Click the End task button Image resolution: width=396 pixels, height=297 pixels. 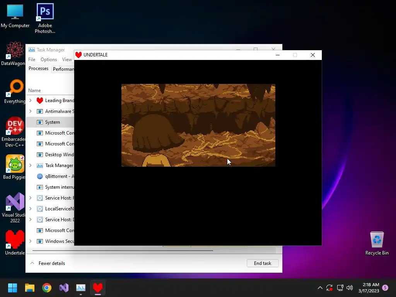[x=263, y=263]
